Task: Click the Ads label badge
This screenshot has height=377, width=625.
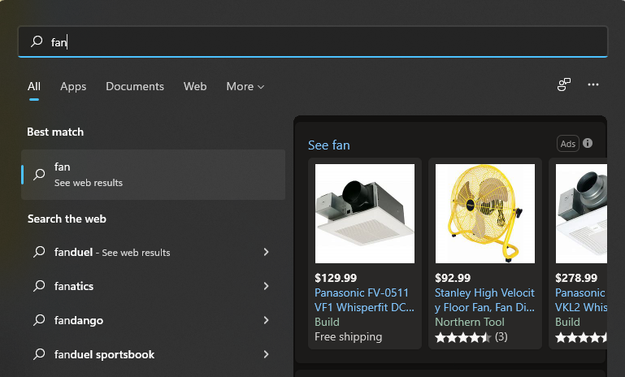Action: coord(567,144)
